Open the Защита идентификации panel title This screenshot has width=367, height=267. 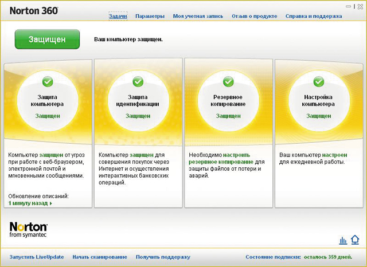pos(138,100)
